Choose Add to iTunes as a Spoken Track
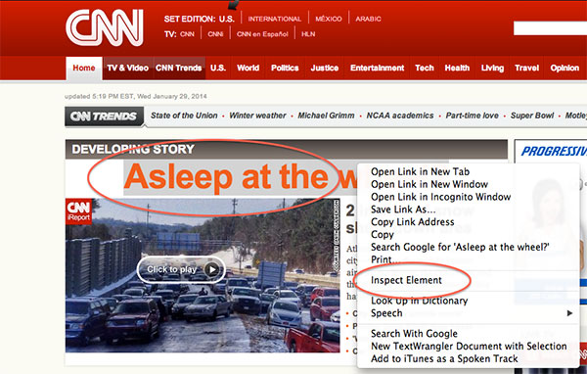This screenshot has width=587, height=374. coord(444,358)
